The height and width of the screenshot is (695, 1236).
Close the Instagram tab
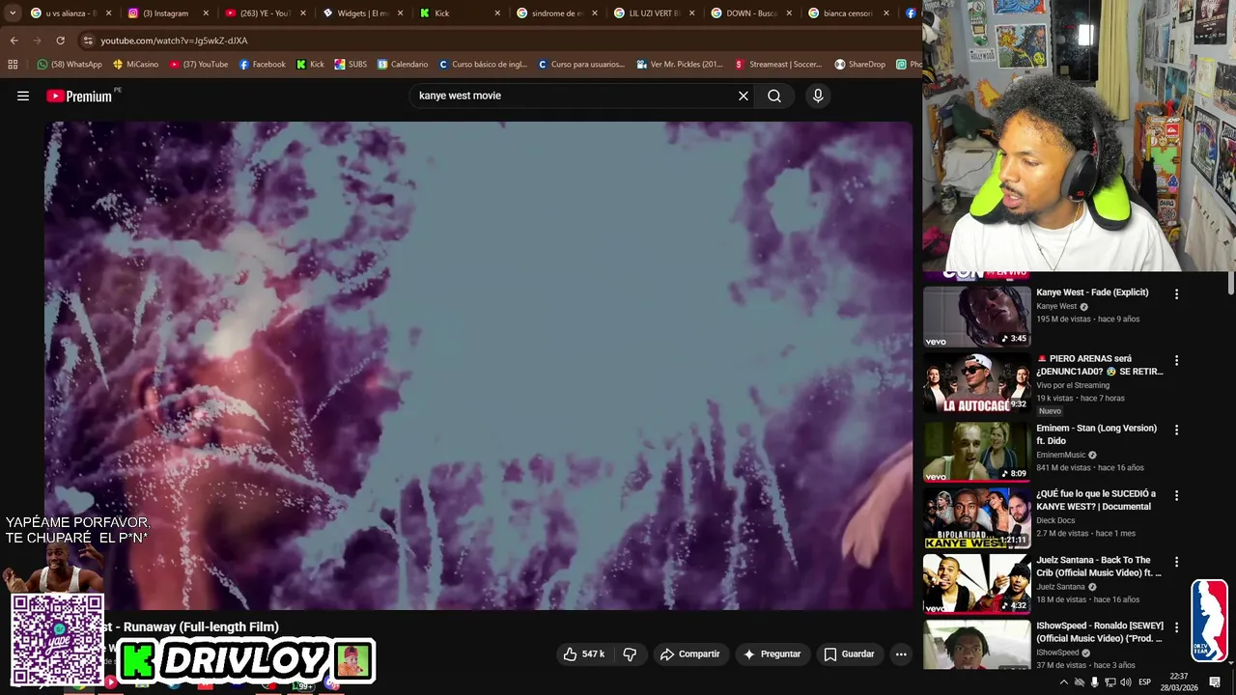tap(206, 14)
